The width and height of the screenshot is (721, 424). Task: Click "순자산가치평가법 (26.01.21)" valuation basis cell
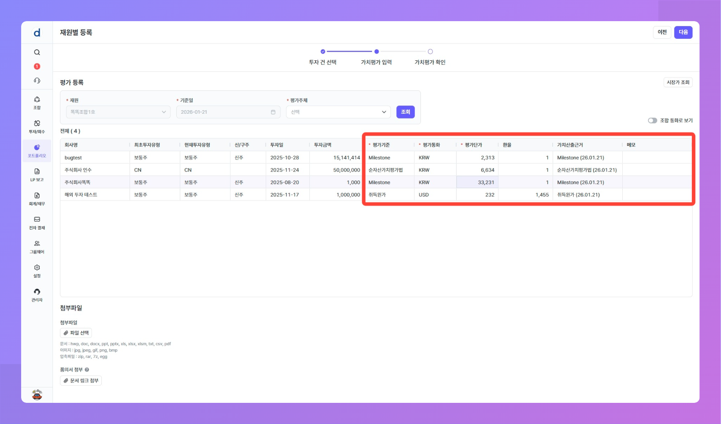(587, 170)
